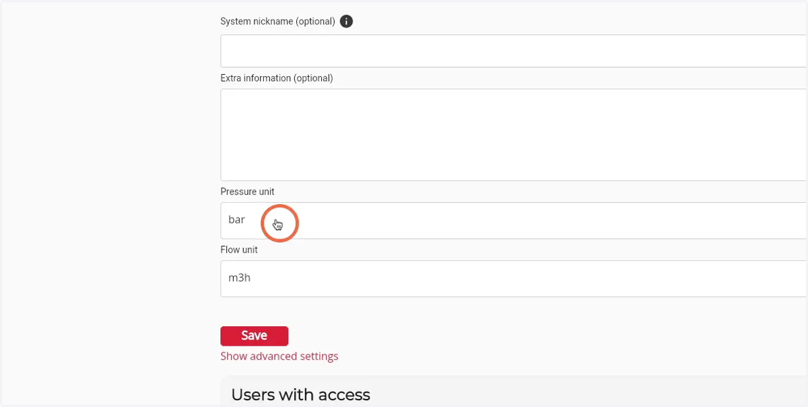Image resolution: width=808 pixels, height=407 pixels.
Task: Click the "Extra information (optional)" label
Action: coord(277,78)
